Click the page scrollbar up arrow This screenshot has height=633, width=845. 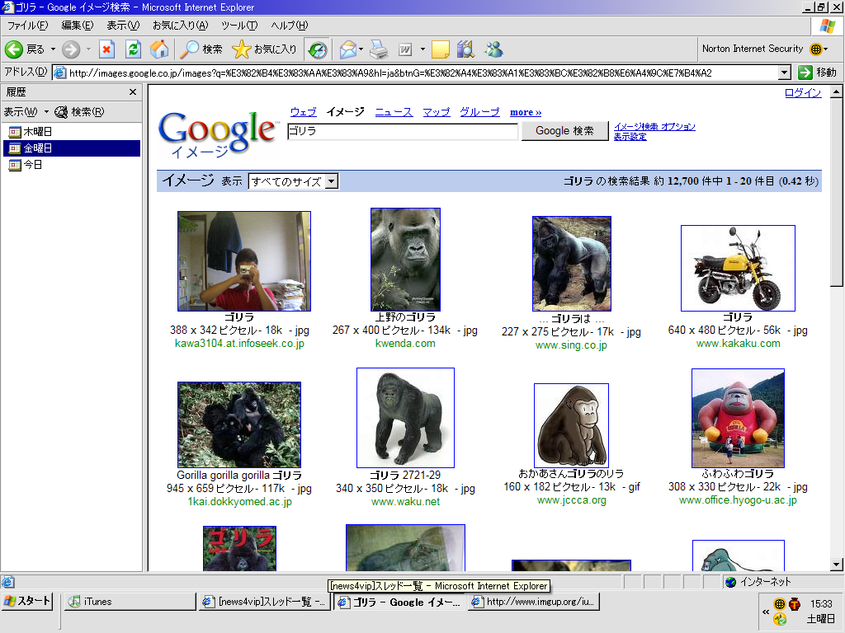tap(837, 92)
